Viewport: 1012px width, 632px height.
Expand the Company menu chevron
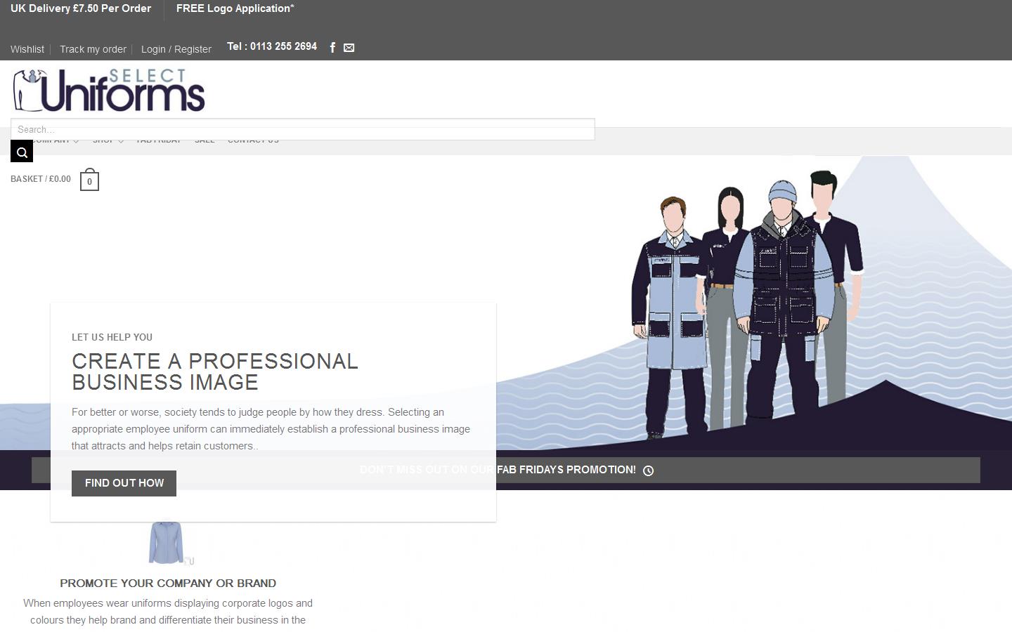pos(76,141)
